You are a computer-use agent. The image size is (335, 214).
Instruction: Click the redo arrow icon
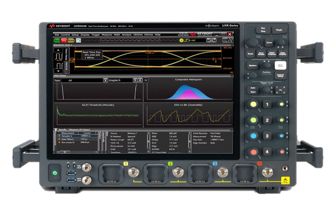(214, 40)
